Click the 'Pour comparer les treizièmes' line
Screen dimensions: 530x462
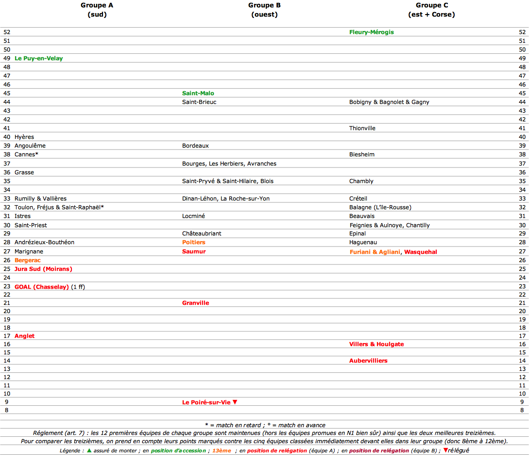point(264,442)
